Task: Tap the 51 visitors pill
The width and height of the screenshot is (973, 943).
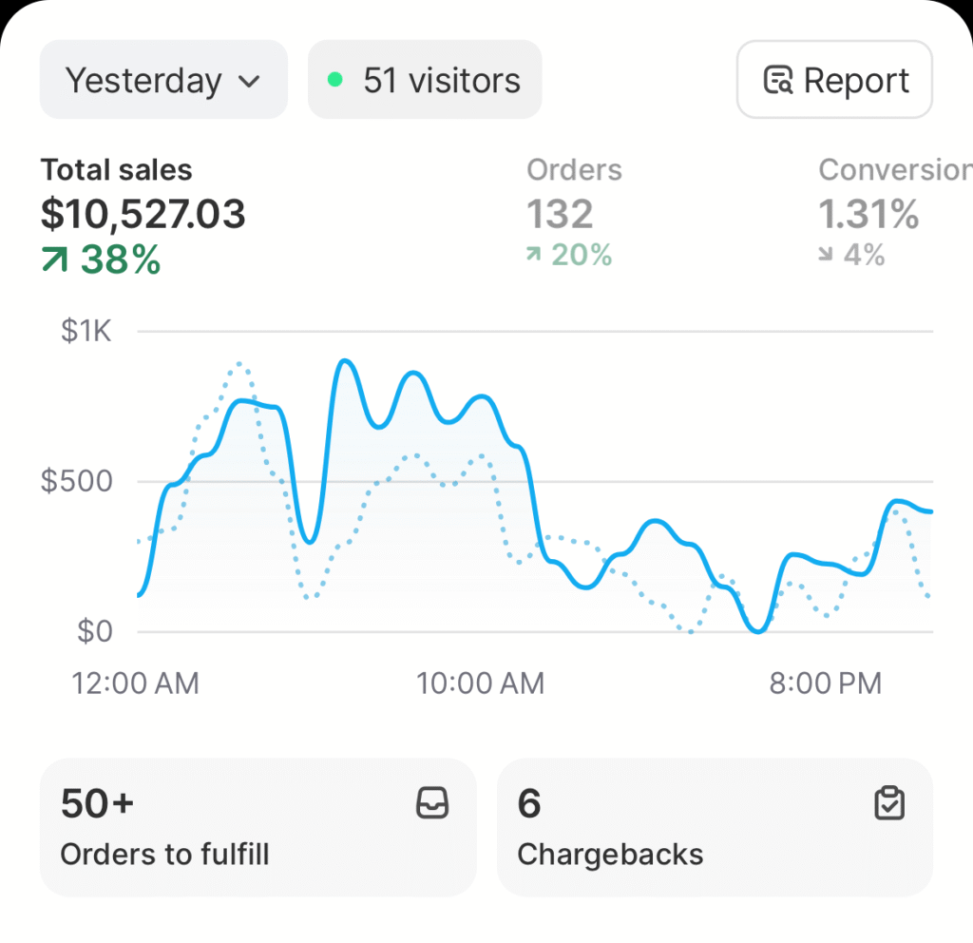Action: (425, 80)
